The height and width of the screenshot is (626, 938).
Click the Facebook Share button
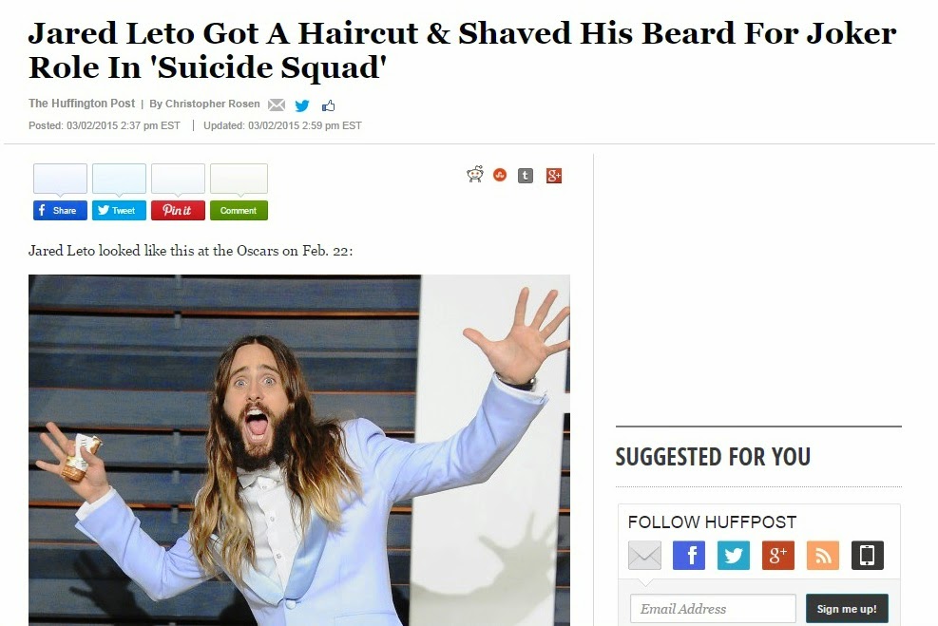[60, 211]
